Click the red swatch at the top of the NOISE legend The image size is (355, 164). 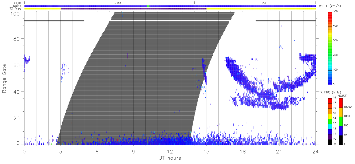tap(340, 103)
